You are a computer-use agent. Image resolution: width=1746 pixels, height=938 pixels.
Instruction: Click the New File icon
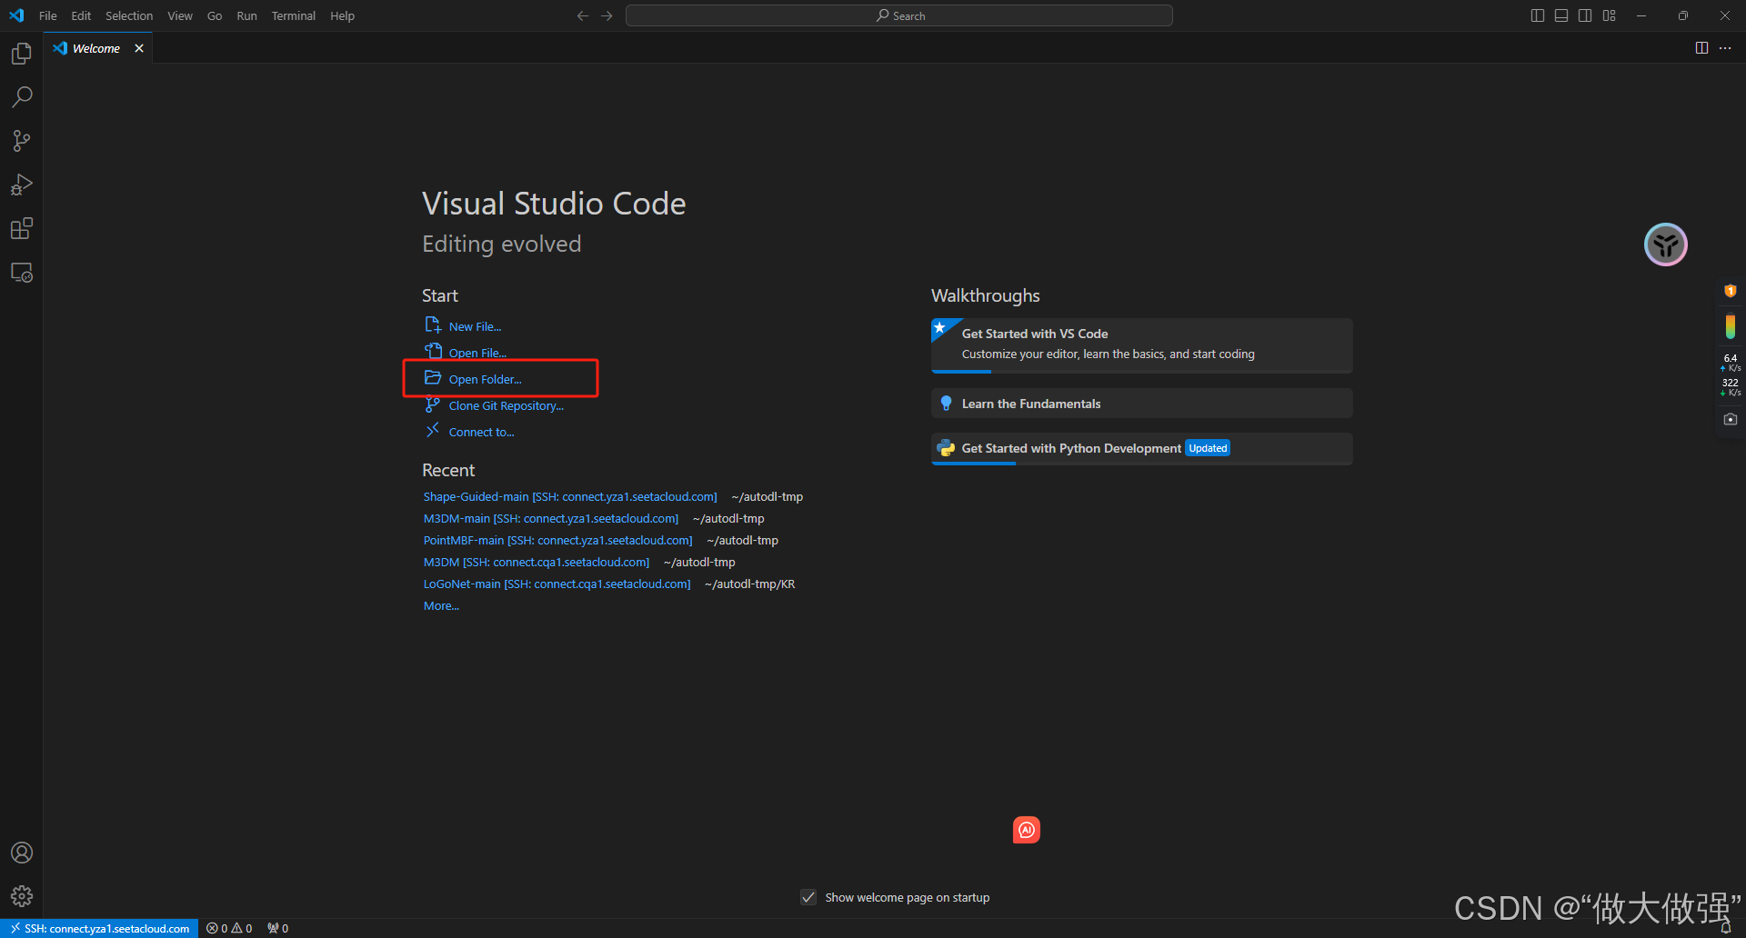pyautogui.click(x=433, y=325)
